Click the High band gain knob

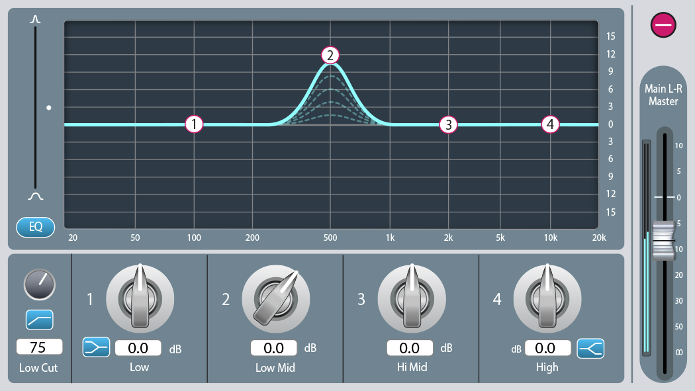[547, 298]
